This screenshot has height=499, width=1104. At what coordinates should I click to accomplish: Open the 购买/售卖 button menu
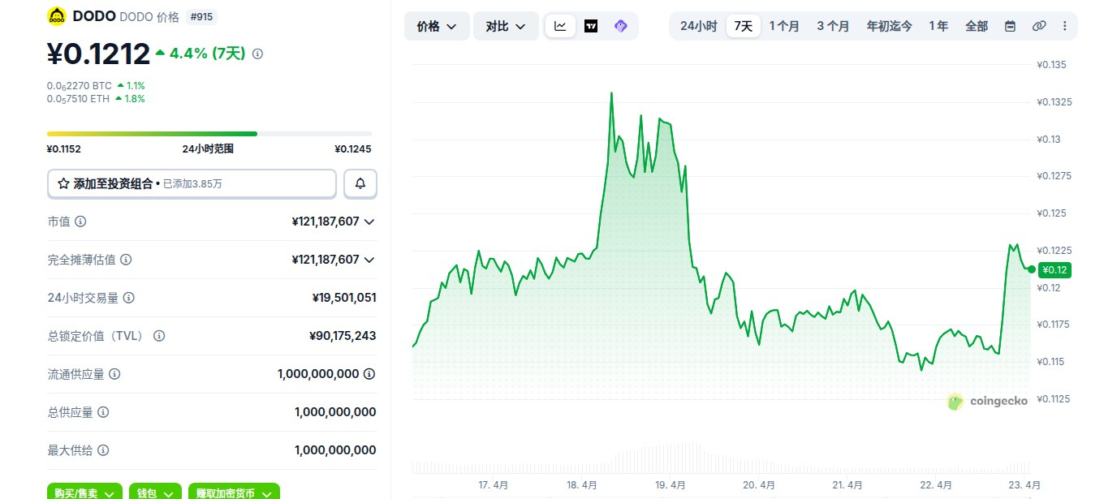(85, 493)
